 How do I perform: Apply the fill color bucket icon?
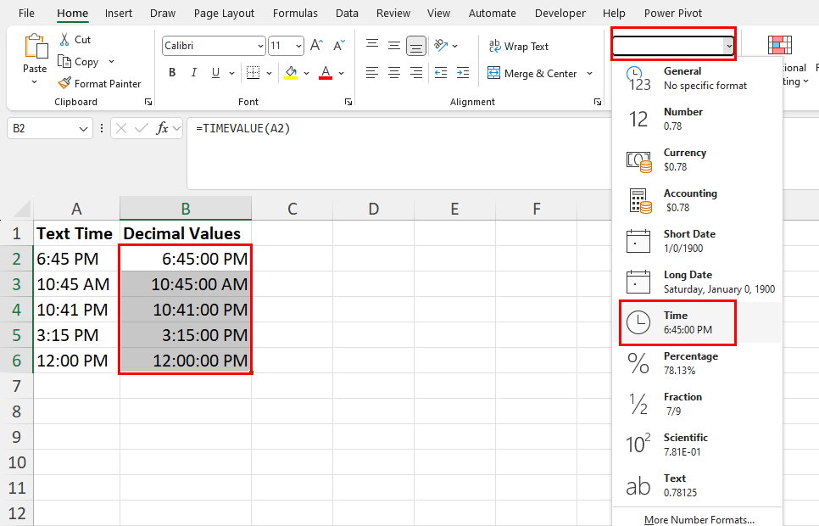[x=291, y=73]
